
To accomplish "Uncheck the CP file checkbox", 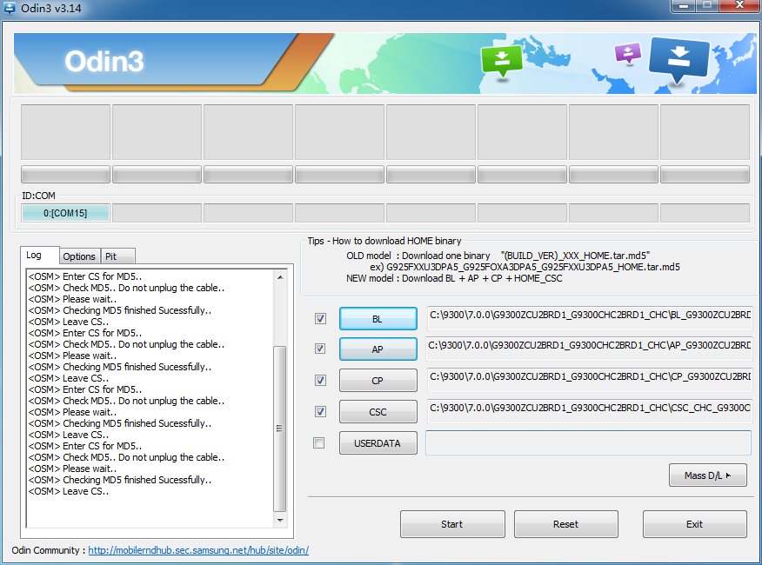I will [320, 381].
